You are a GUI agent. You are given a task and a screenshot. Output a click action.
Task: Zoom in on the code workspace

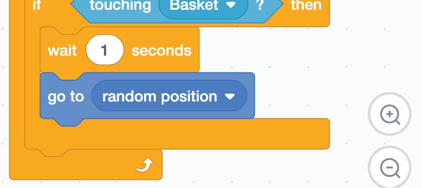(x=389, y=114)
